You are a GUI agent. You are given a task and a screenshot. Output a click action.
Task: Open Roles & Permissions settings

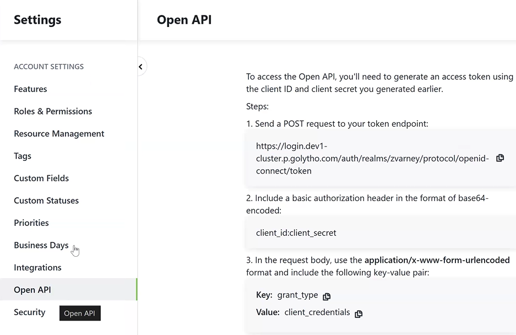click(x=53, y=111)
